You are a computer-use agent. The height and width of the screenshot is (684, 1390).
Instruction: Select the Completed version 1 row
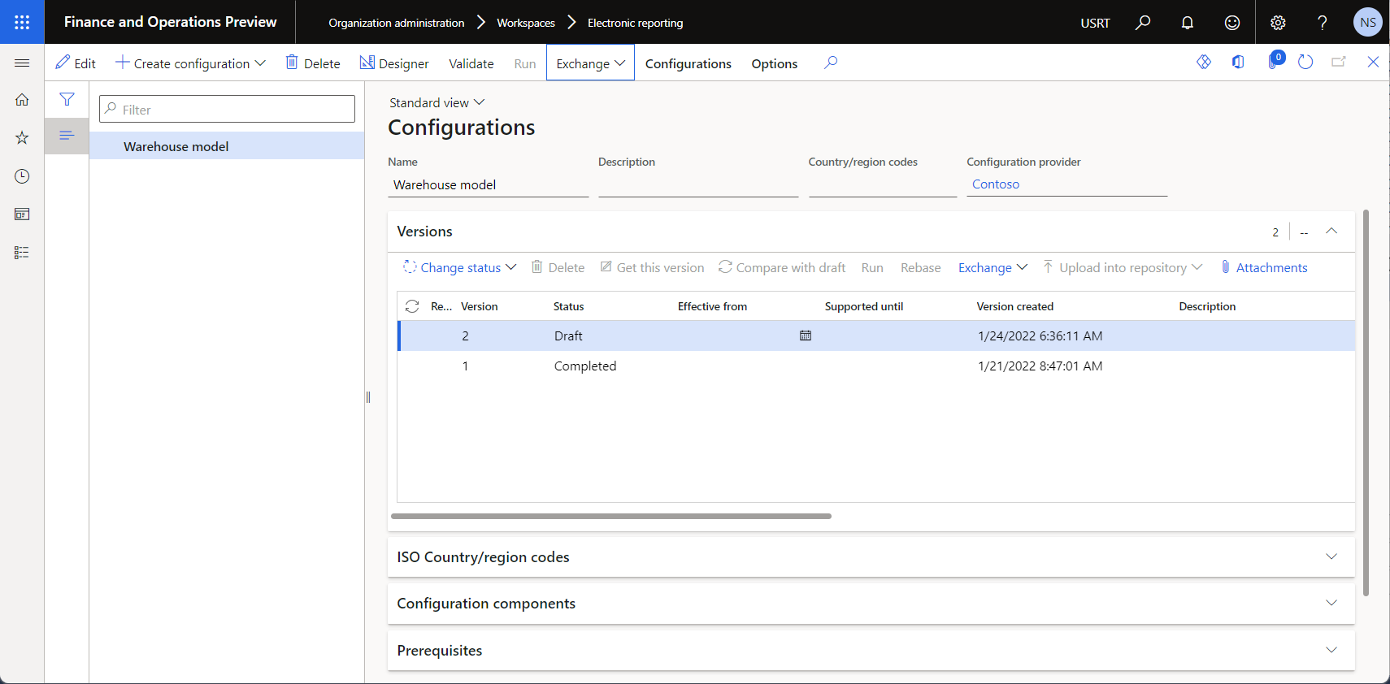click(x=876, y=366)
